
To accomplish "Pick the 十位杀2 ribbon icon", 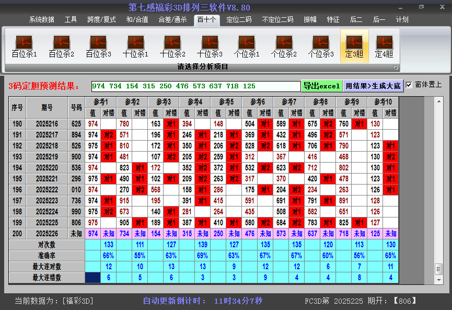I will 172,46.
